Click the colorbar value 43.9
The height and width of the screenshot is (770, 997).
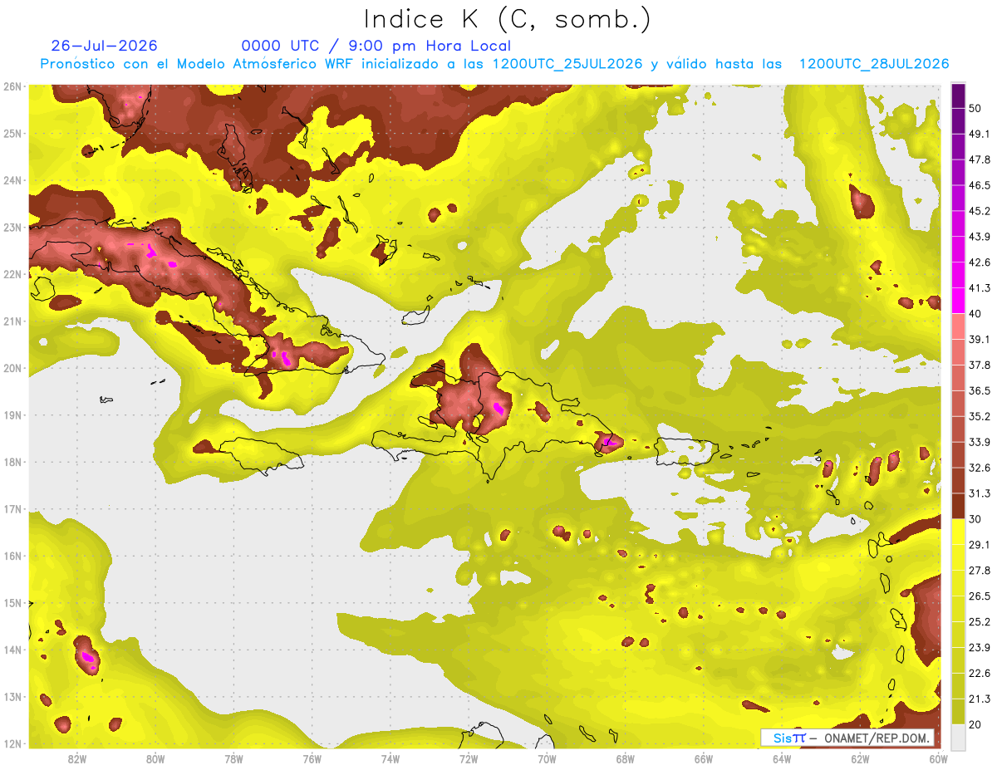pyautogui.click(x=980, y=237)
